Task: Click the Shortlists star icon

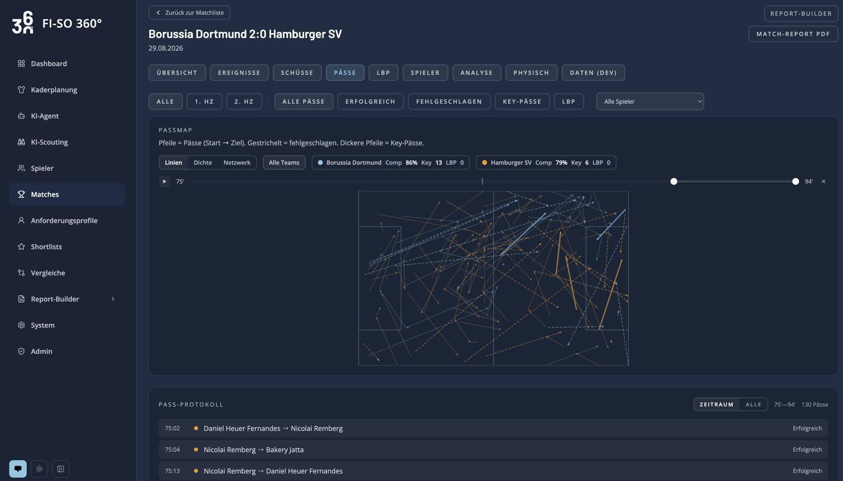Action: pyautogui.click(x=21, y=247)
